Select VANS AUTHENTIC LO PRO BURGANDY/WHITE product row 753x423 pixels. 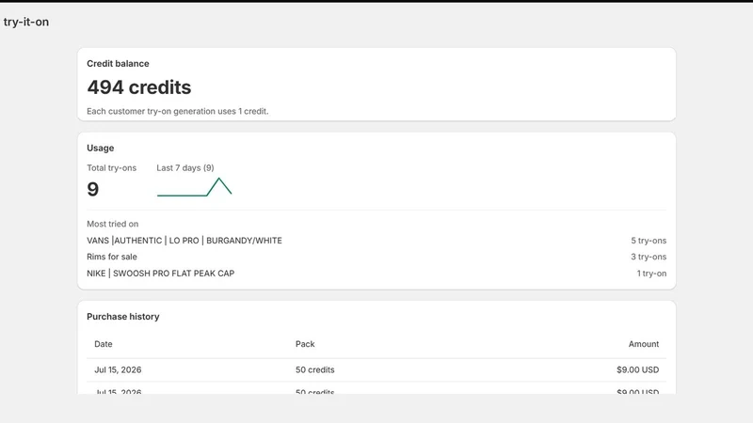376,241
